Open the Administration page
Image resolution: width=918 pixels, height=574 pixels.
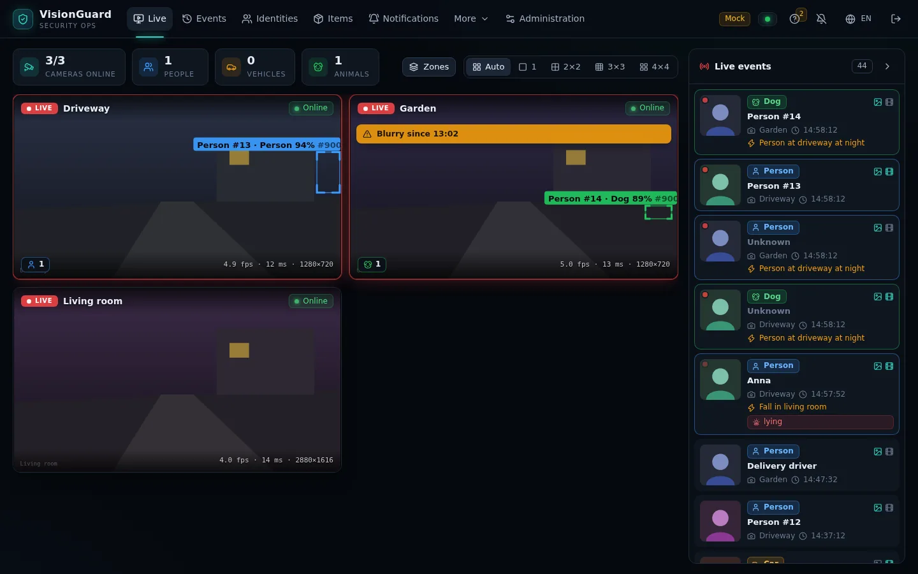(545, 19)
